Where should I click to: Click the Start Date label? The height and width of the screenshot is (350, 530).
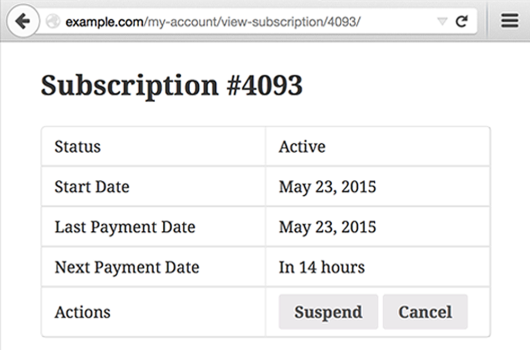pyautogui.click(x=92, y=187)
